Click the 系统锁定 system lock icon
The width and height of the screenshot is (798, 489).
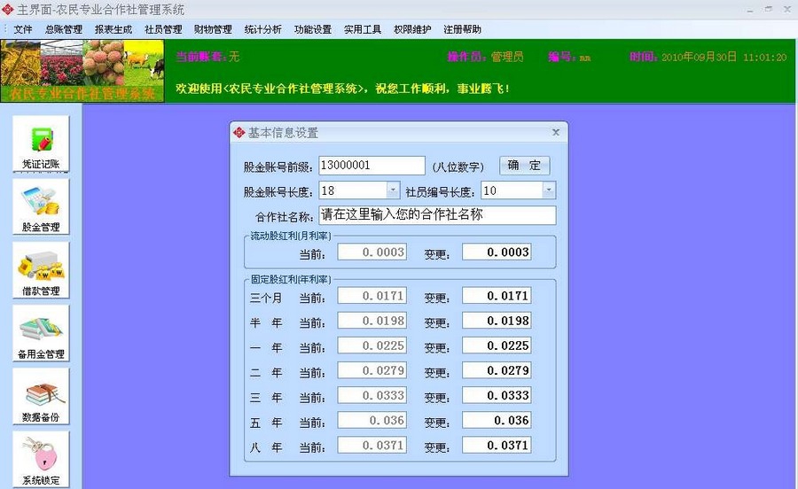point(41,460)
